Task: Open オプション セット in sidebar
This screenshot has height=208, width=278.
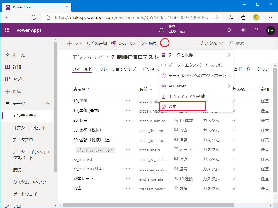Action: tap(30, 128)
